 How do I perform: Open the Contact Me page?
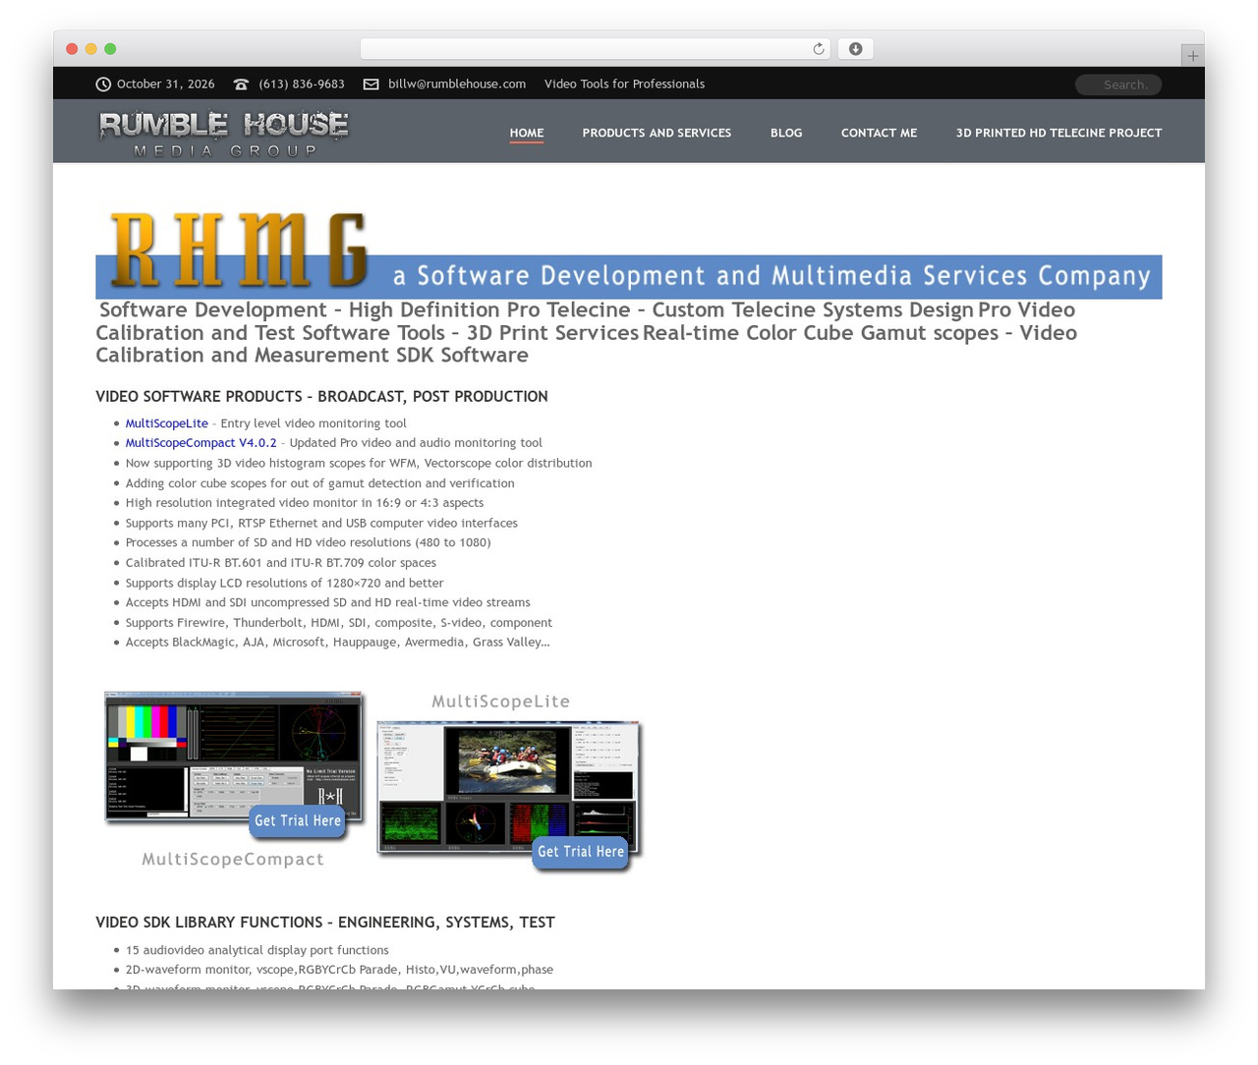point(879,133)
